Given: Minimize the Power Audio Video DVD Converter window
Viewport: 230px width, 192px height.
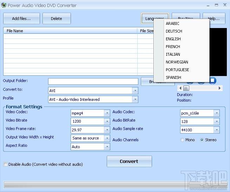Looking at the screenshot, I should [x=208, y=5].
